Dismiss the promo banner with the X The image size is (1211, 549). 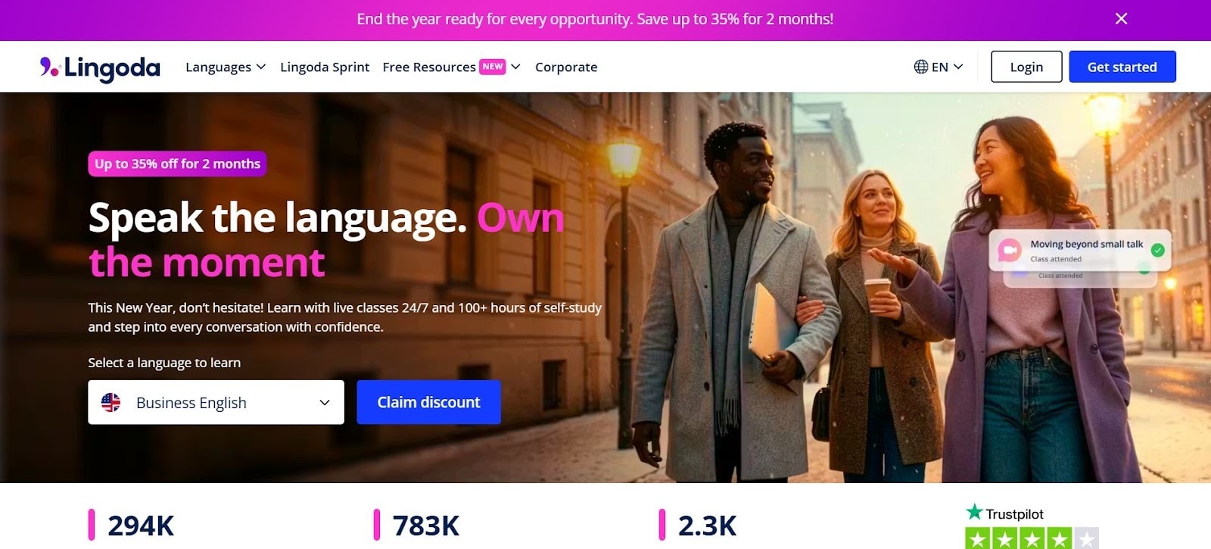(1121, 19)
